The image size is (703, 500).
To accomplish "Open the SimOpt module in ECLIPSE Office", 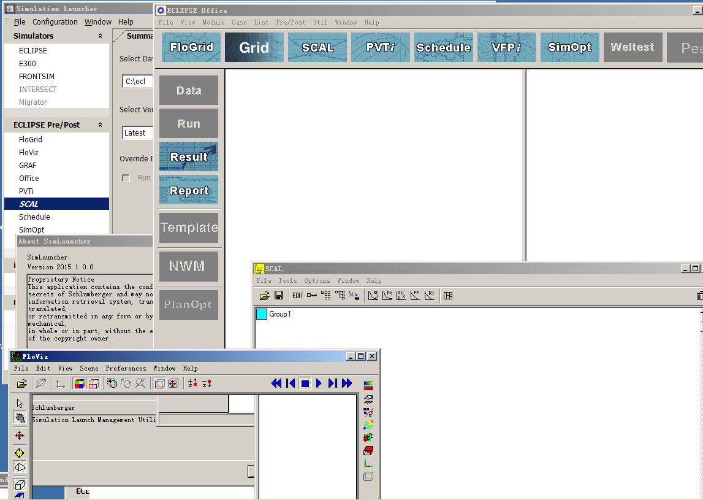I will pos(570,47).
